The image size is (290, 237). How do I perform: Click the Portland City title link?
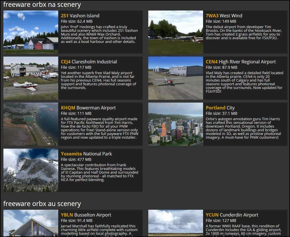click(x=220, y=108)
